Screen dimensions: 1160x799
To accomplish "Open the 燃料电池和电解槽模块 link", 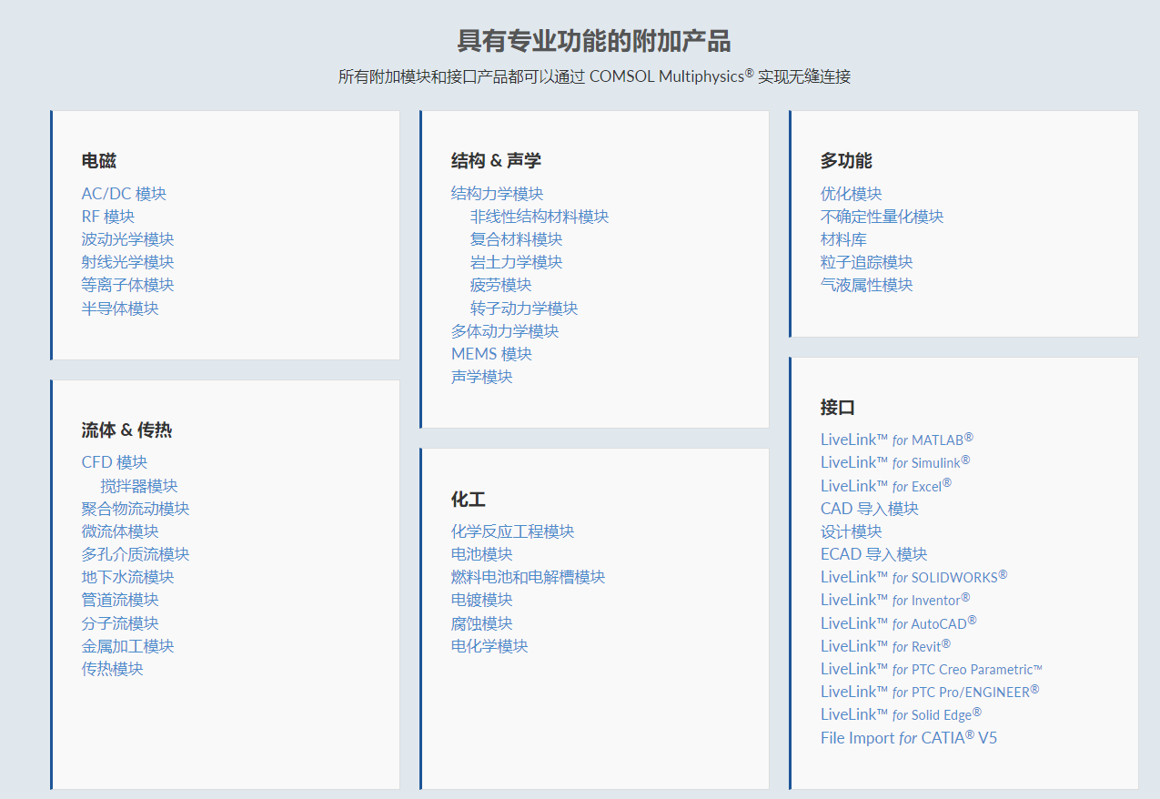I will [x=529, y=577].
